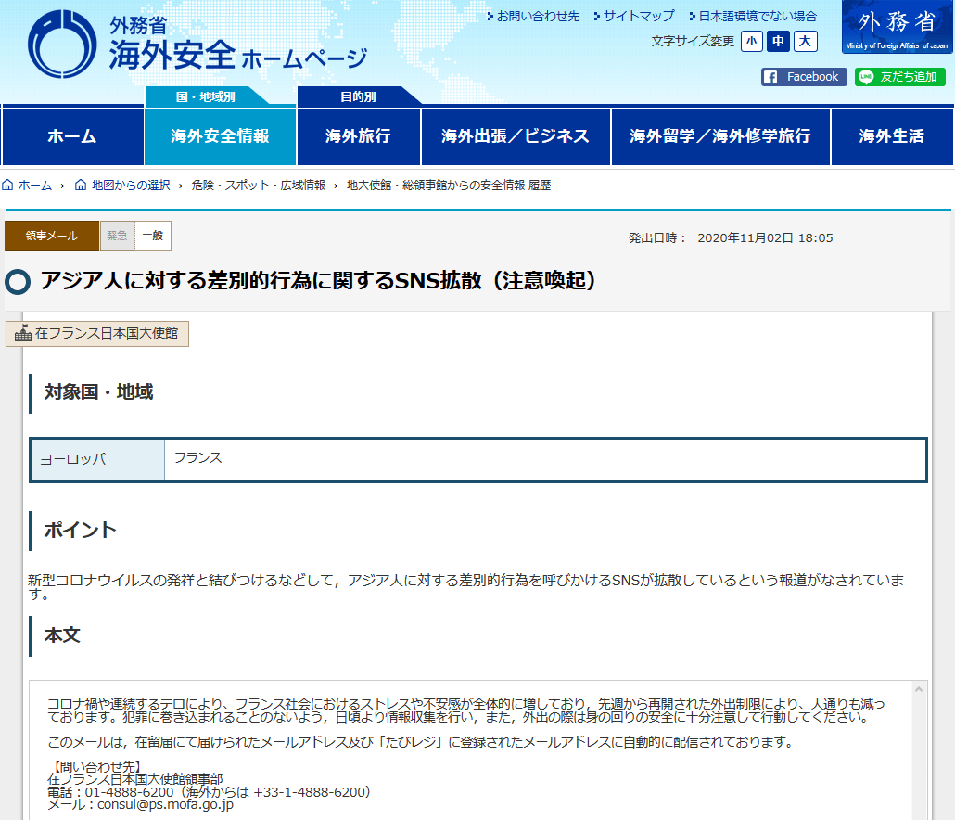The width and height of the screenshot is (955, 820).
Task: Click the 領事メール label button
Action: pyautogui.click(x=52, y=237)
